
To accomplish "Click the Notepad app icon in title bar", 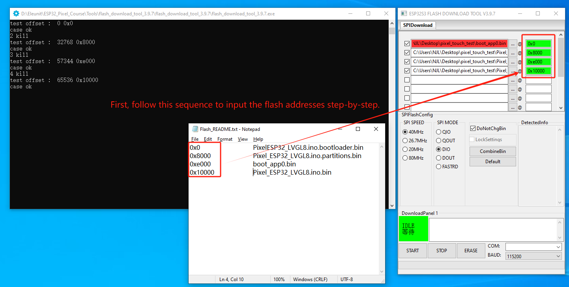I will [x=195, y=129].
